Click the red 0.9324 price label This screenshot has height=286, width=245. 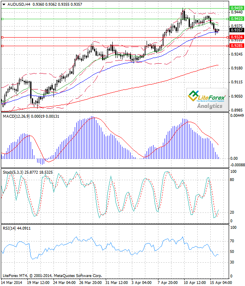click(236, 37)
